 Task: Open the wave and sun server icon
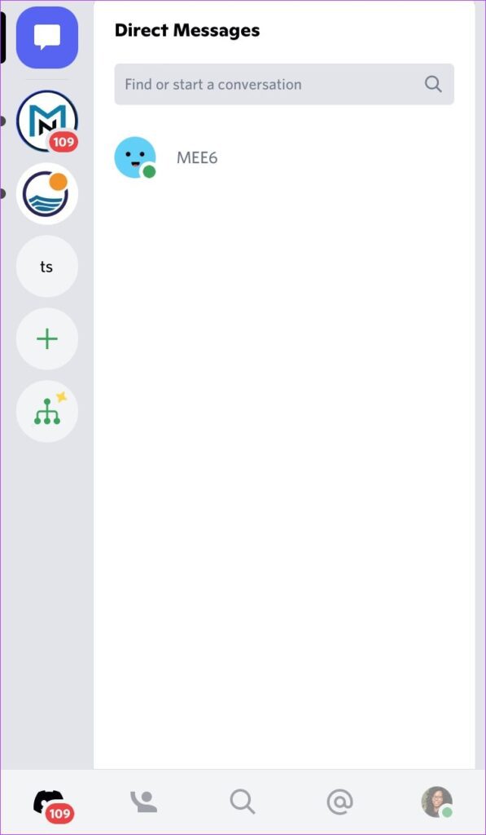click(x=46, y=194)
